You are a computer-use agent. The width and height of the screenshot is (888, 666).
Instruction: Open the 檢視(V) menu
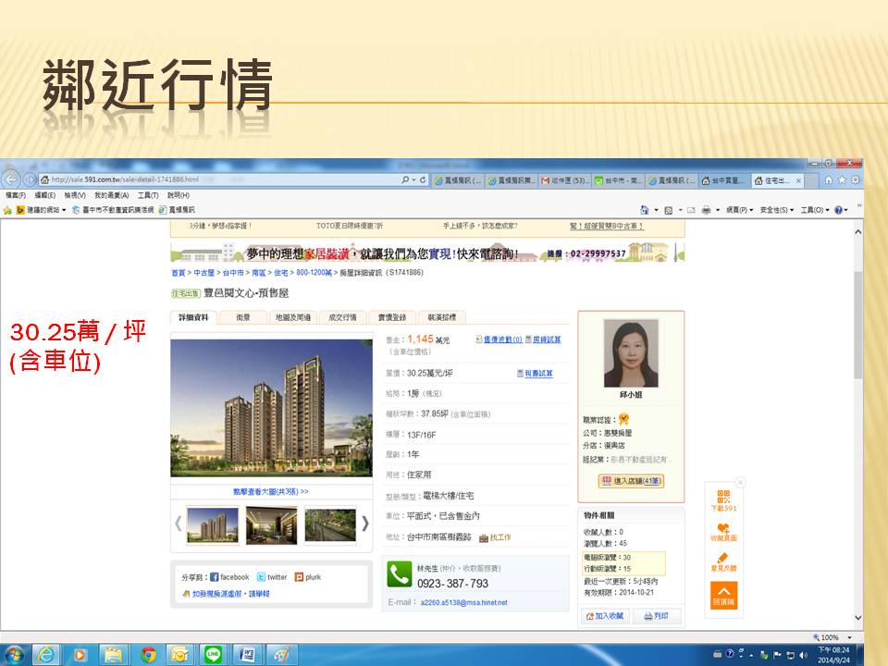pyautogui.click(x=75, y=195)
